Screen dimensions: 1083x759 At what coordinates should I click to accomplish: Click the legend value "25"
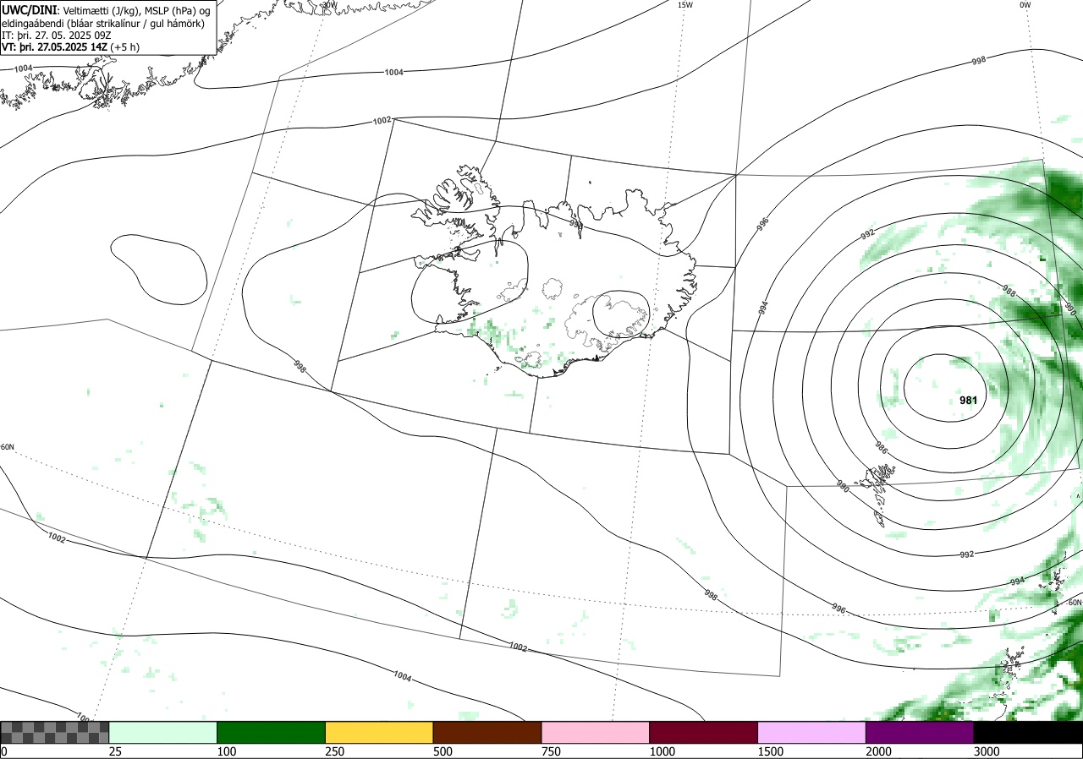(115, 751)
